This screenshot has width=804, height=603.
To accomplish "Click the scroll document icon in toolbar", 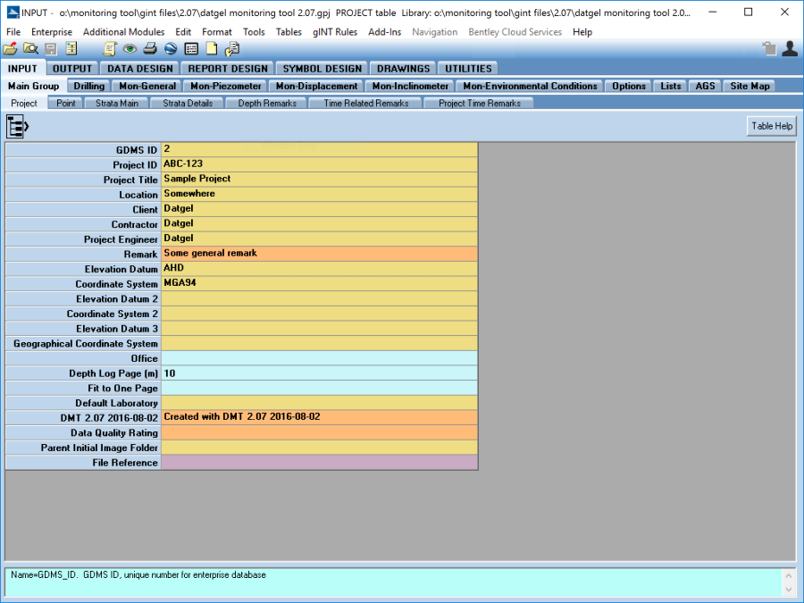I will pos(111,49).
